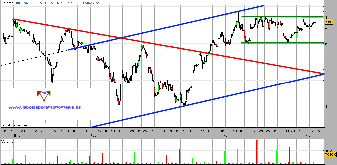Click the 10M label on the volume axis
Screen dimensions: 337x165
click(x=328, y=150)
